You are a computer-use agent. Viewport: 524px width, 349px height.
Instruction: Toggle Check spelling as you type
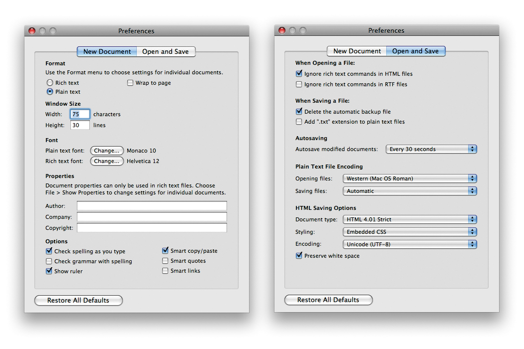point(49,251)
